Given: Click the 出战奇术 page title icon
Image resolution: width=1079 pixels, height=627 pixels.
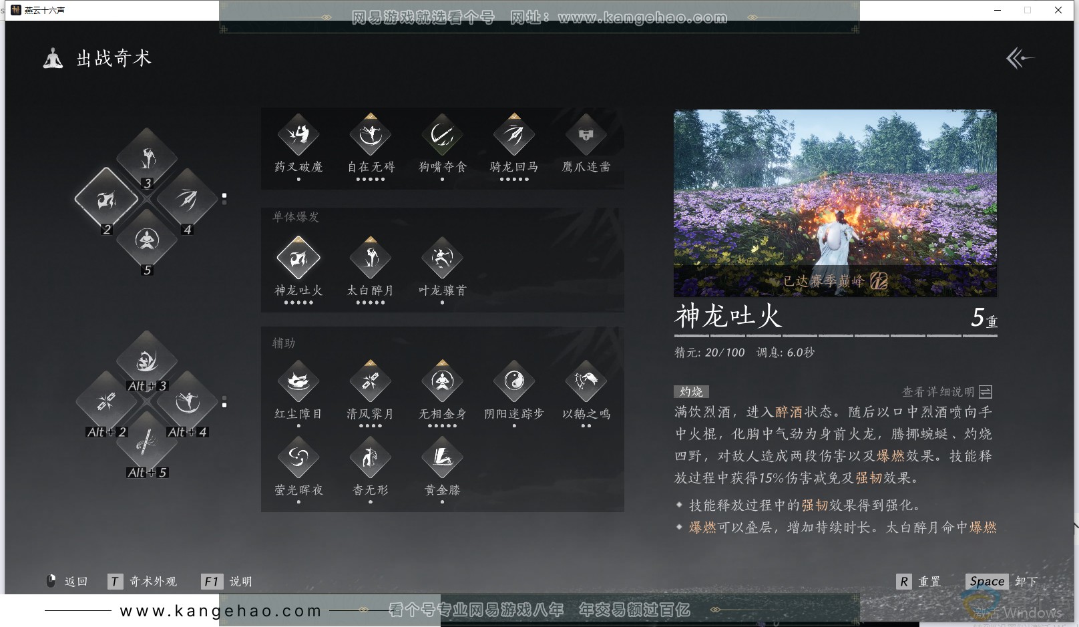Looking at the screenshot, I should [x=53, y=59].
